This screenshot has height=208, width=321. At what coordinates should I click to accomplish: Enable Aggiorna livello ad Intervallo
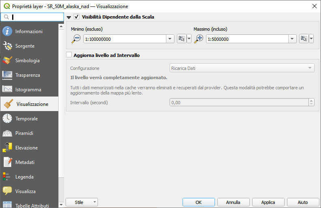69,55
